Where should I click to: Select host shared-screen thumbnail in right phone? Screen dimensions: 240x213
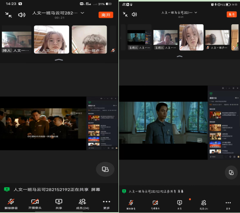[x=139, y=37]
